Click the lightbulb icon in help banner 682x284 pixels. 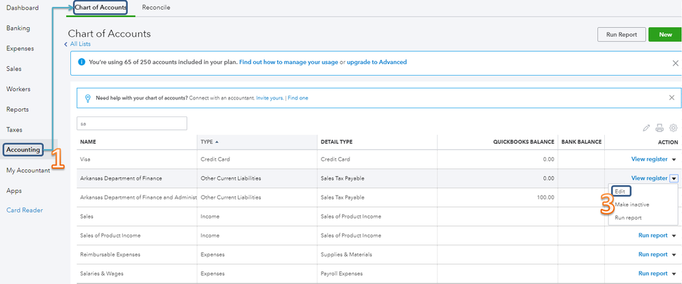click(x=87, y=98)
